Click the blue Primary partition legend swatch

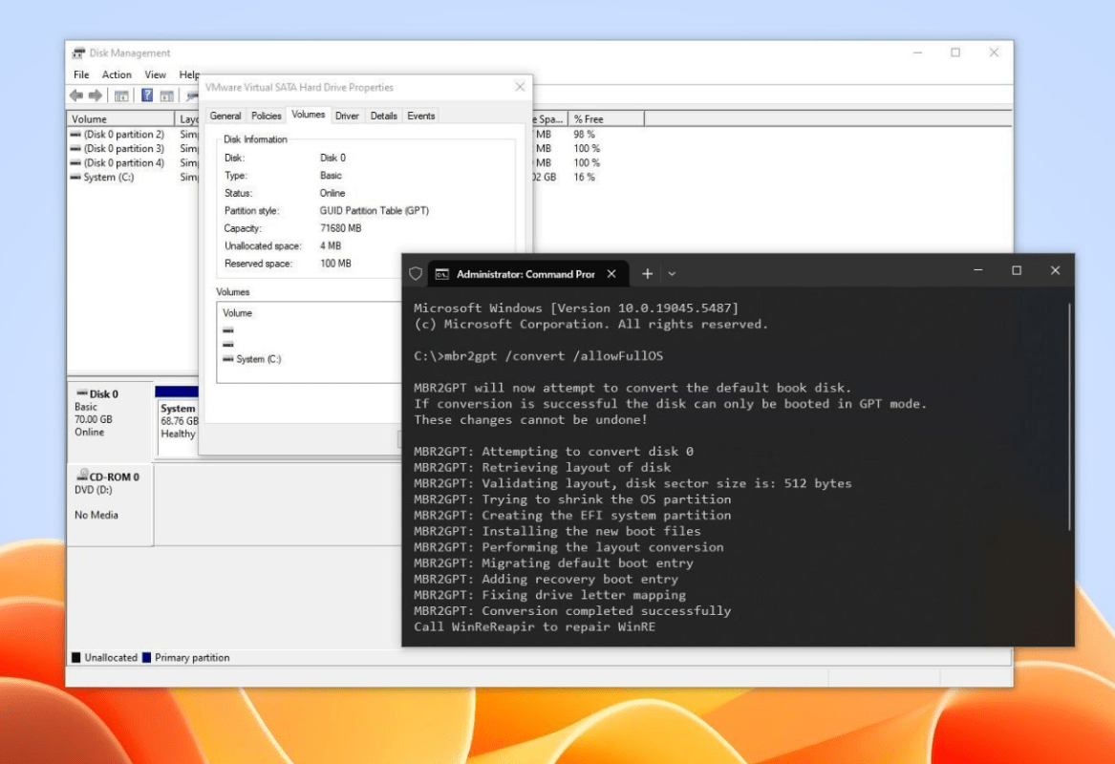click(146, 657)
